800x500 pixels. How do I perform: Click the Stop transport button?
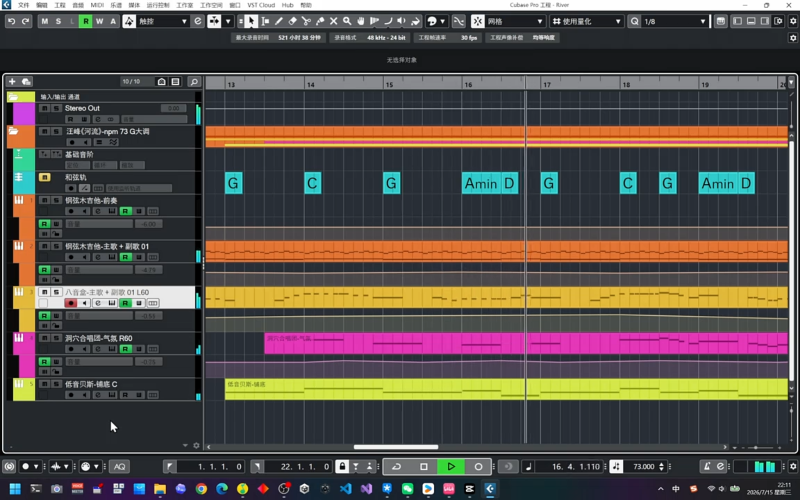tap(424, 467)
